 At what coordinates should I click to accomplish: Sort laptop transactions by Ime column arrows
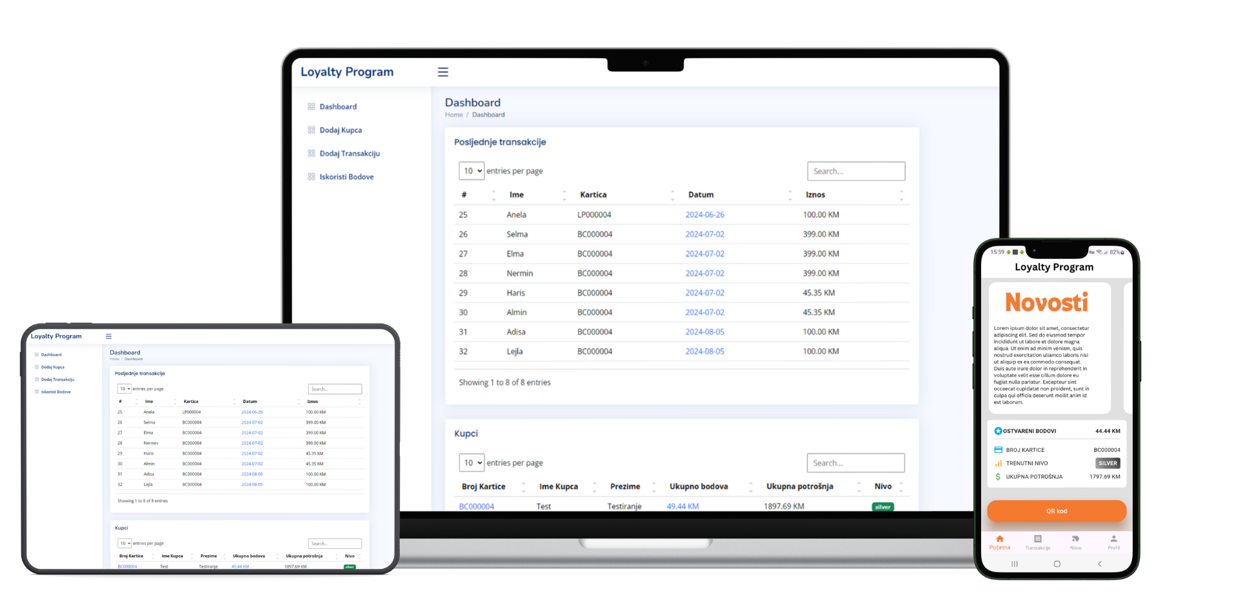click(564, 195)
